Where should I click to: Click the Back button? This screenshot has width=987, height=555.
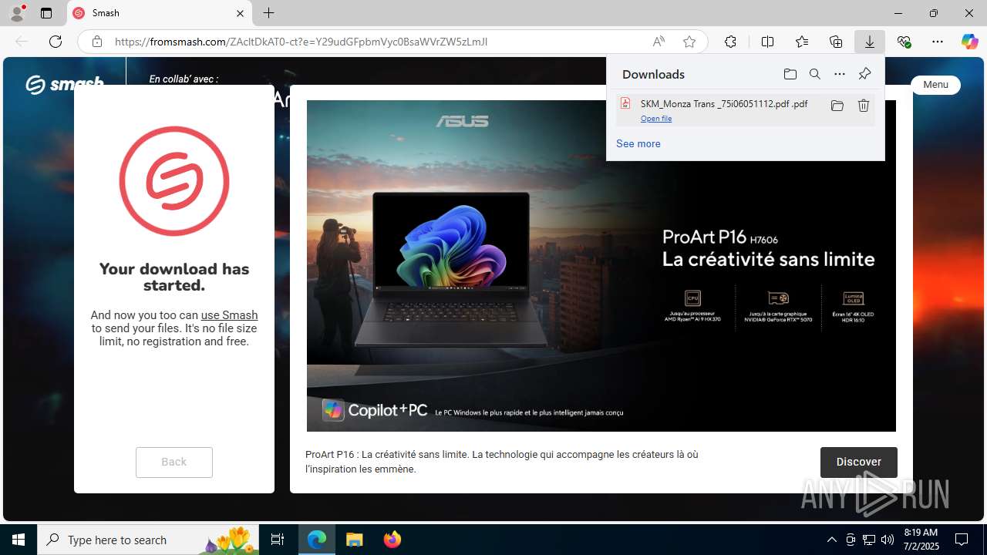(174, 462)
